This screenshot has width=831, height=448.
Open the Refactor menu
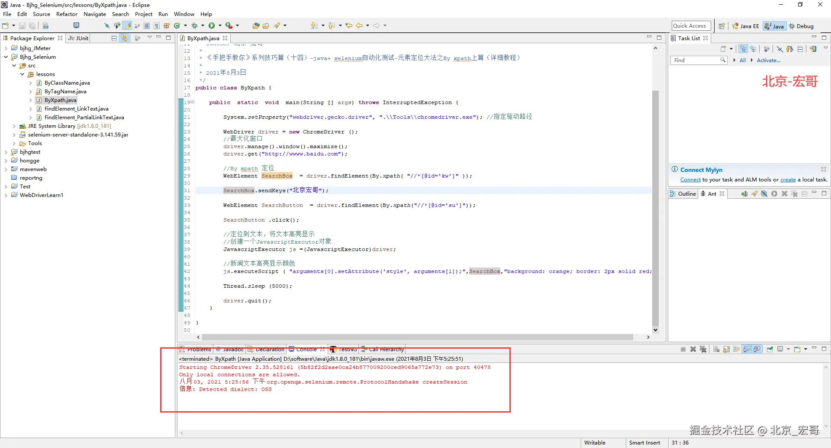click(x=67, y=14)
